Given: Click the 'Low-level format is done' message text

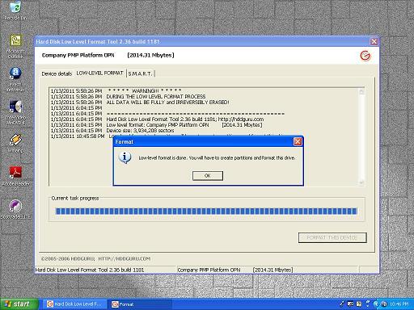Looking at the screenshot, I should 217,158.
